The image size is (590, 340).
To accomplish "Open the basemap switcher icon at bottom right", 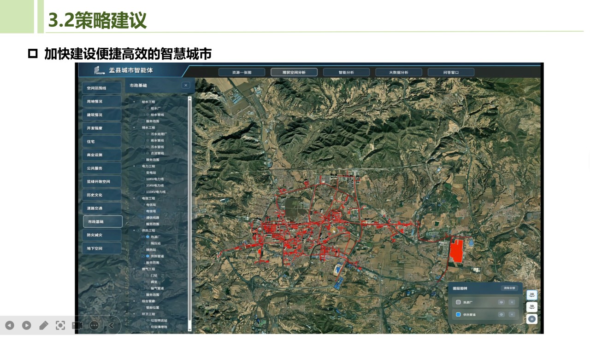I will point(532,319).
